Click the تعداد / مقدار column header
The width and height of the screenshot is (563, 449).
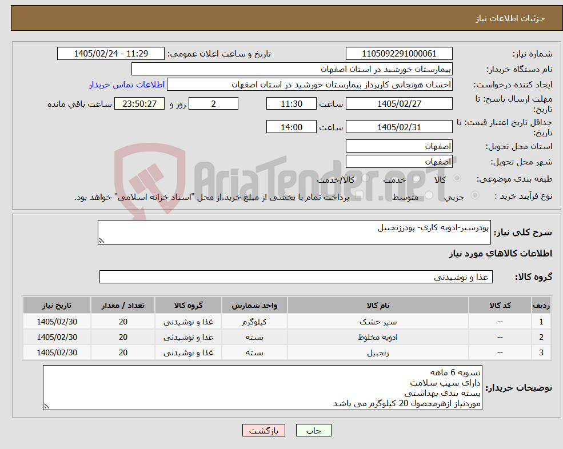click(x=123, y=306)
